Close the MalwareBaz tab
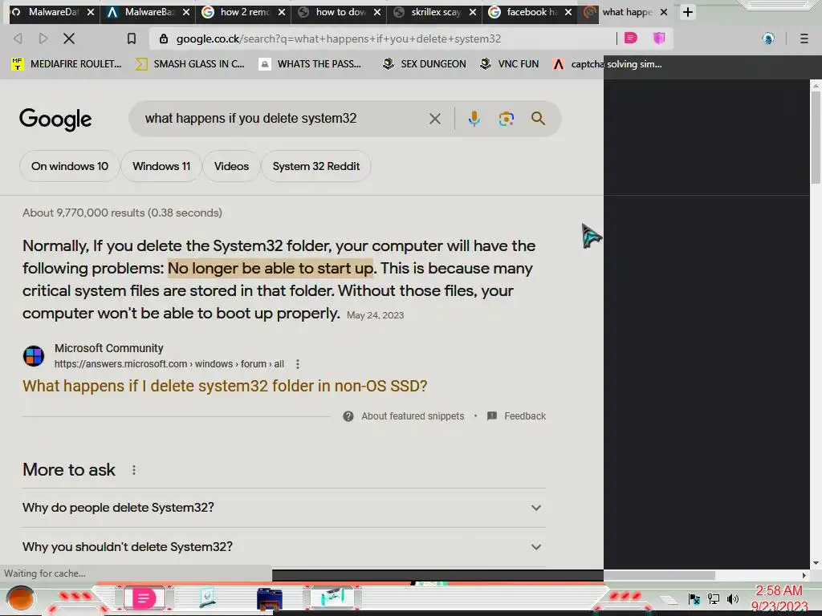822x616 pixels. point(186,12)
